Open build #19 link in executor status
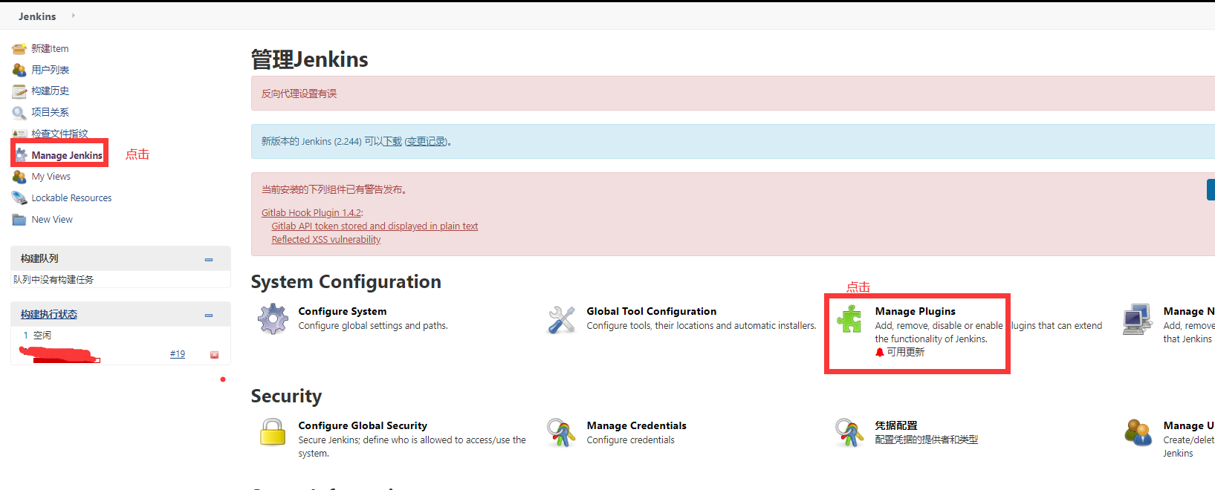The height and width of the screenshot is (490, 1215). coord(177,354)
